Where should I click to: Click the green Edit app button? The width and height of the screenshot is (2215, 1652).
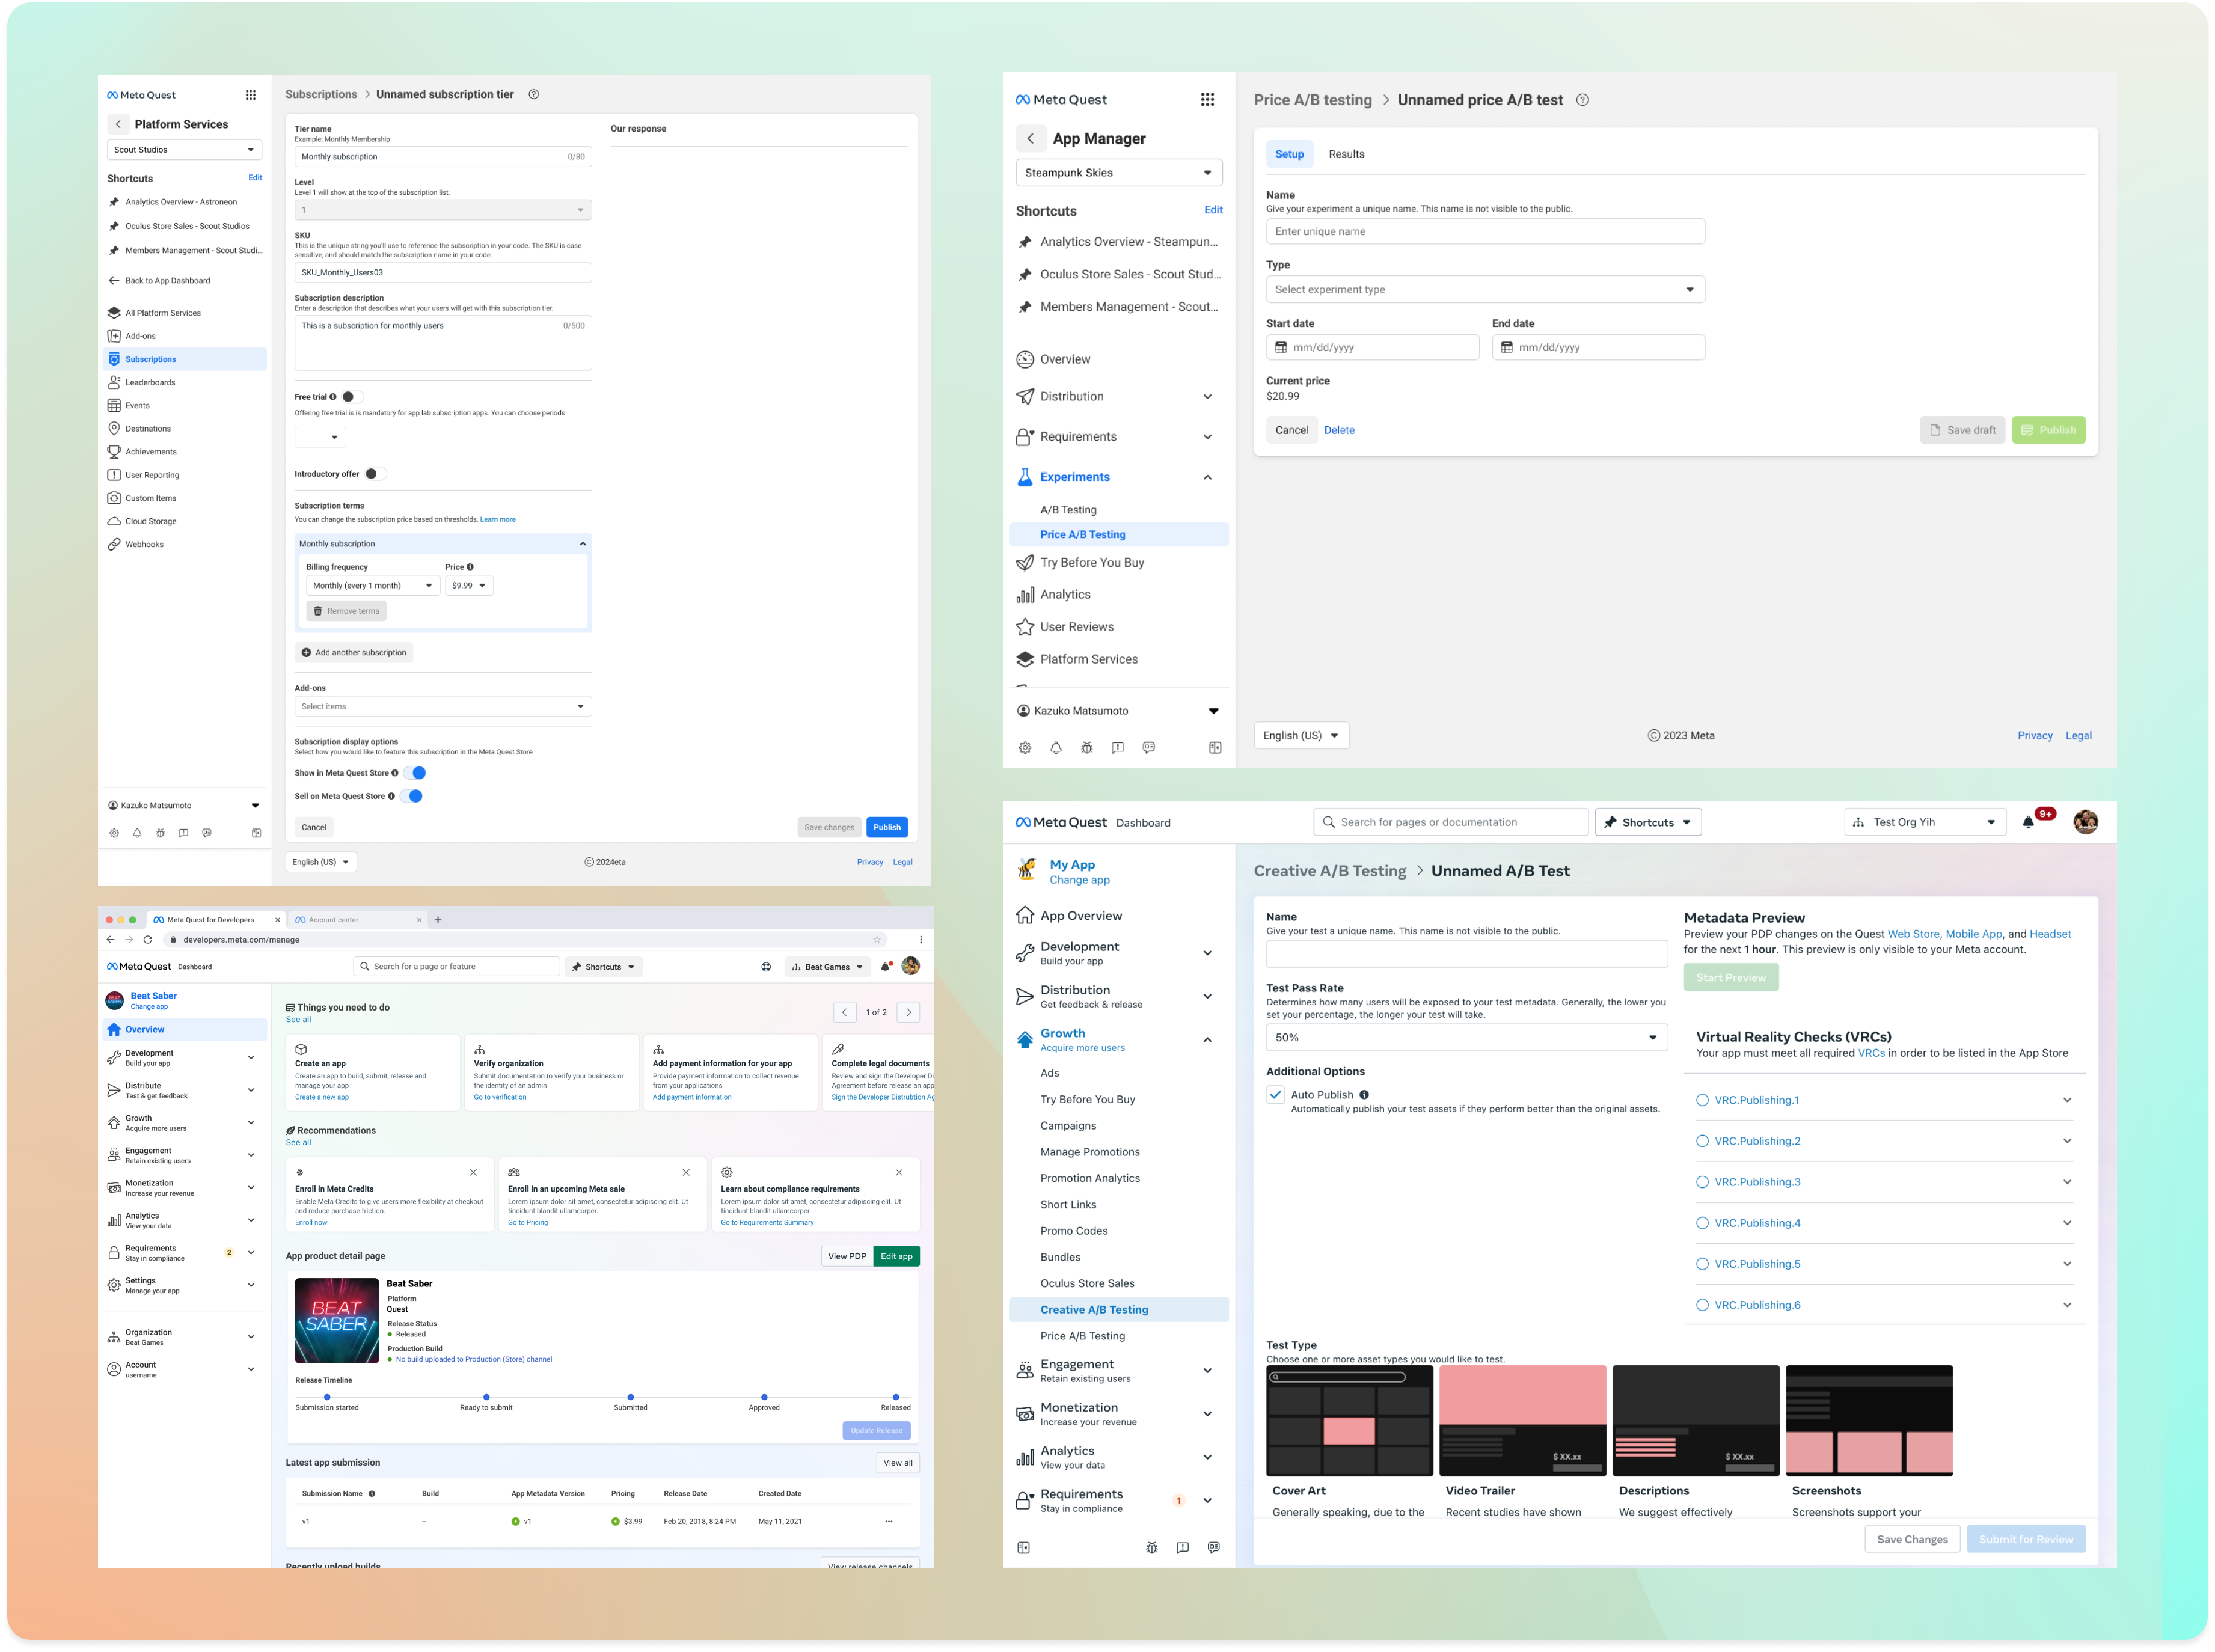pyautogui.click(x=896, y=1256)
